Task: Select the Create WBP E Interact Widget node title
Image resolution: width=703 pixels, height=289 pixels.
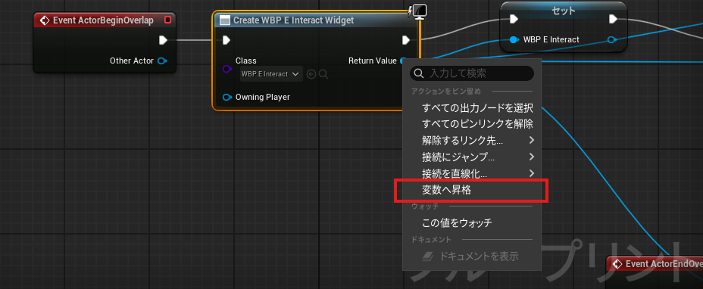Action: (x=294, y=20)
